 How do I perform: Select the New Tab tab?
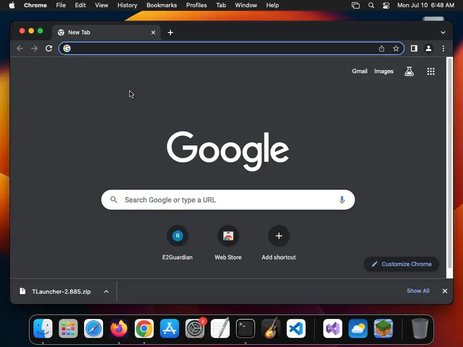tap(106, 33)
